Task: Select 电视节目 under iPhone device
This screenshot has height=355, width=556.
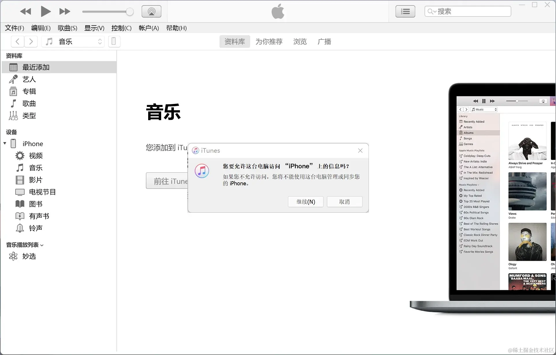Action: pos(42,192)
